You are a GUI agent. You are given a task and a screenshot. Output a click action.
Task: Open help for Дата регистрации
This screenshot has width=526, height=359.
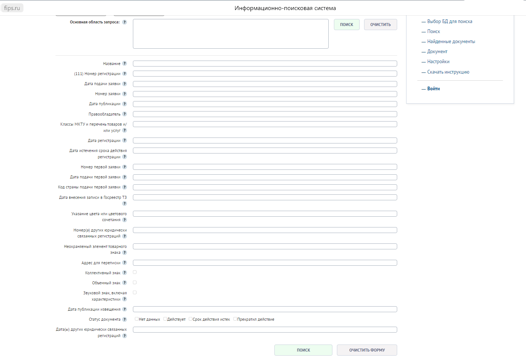click(x=124, y=140)
